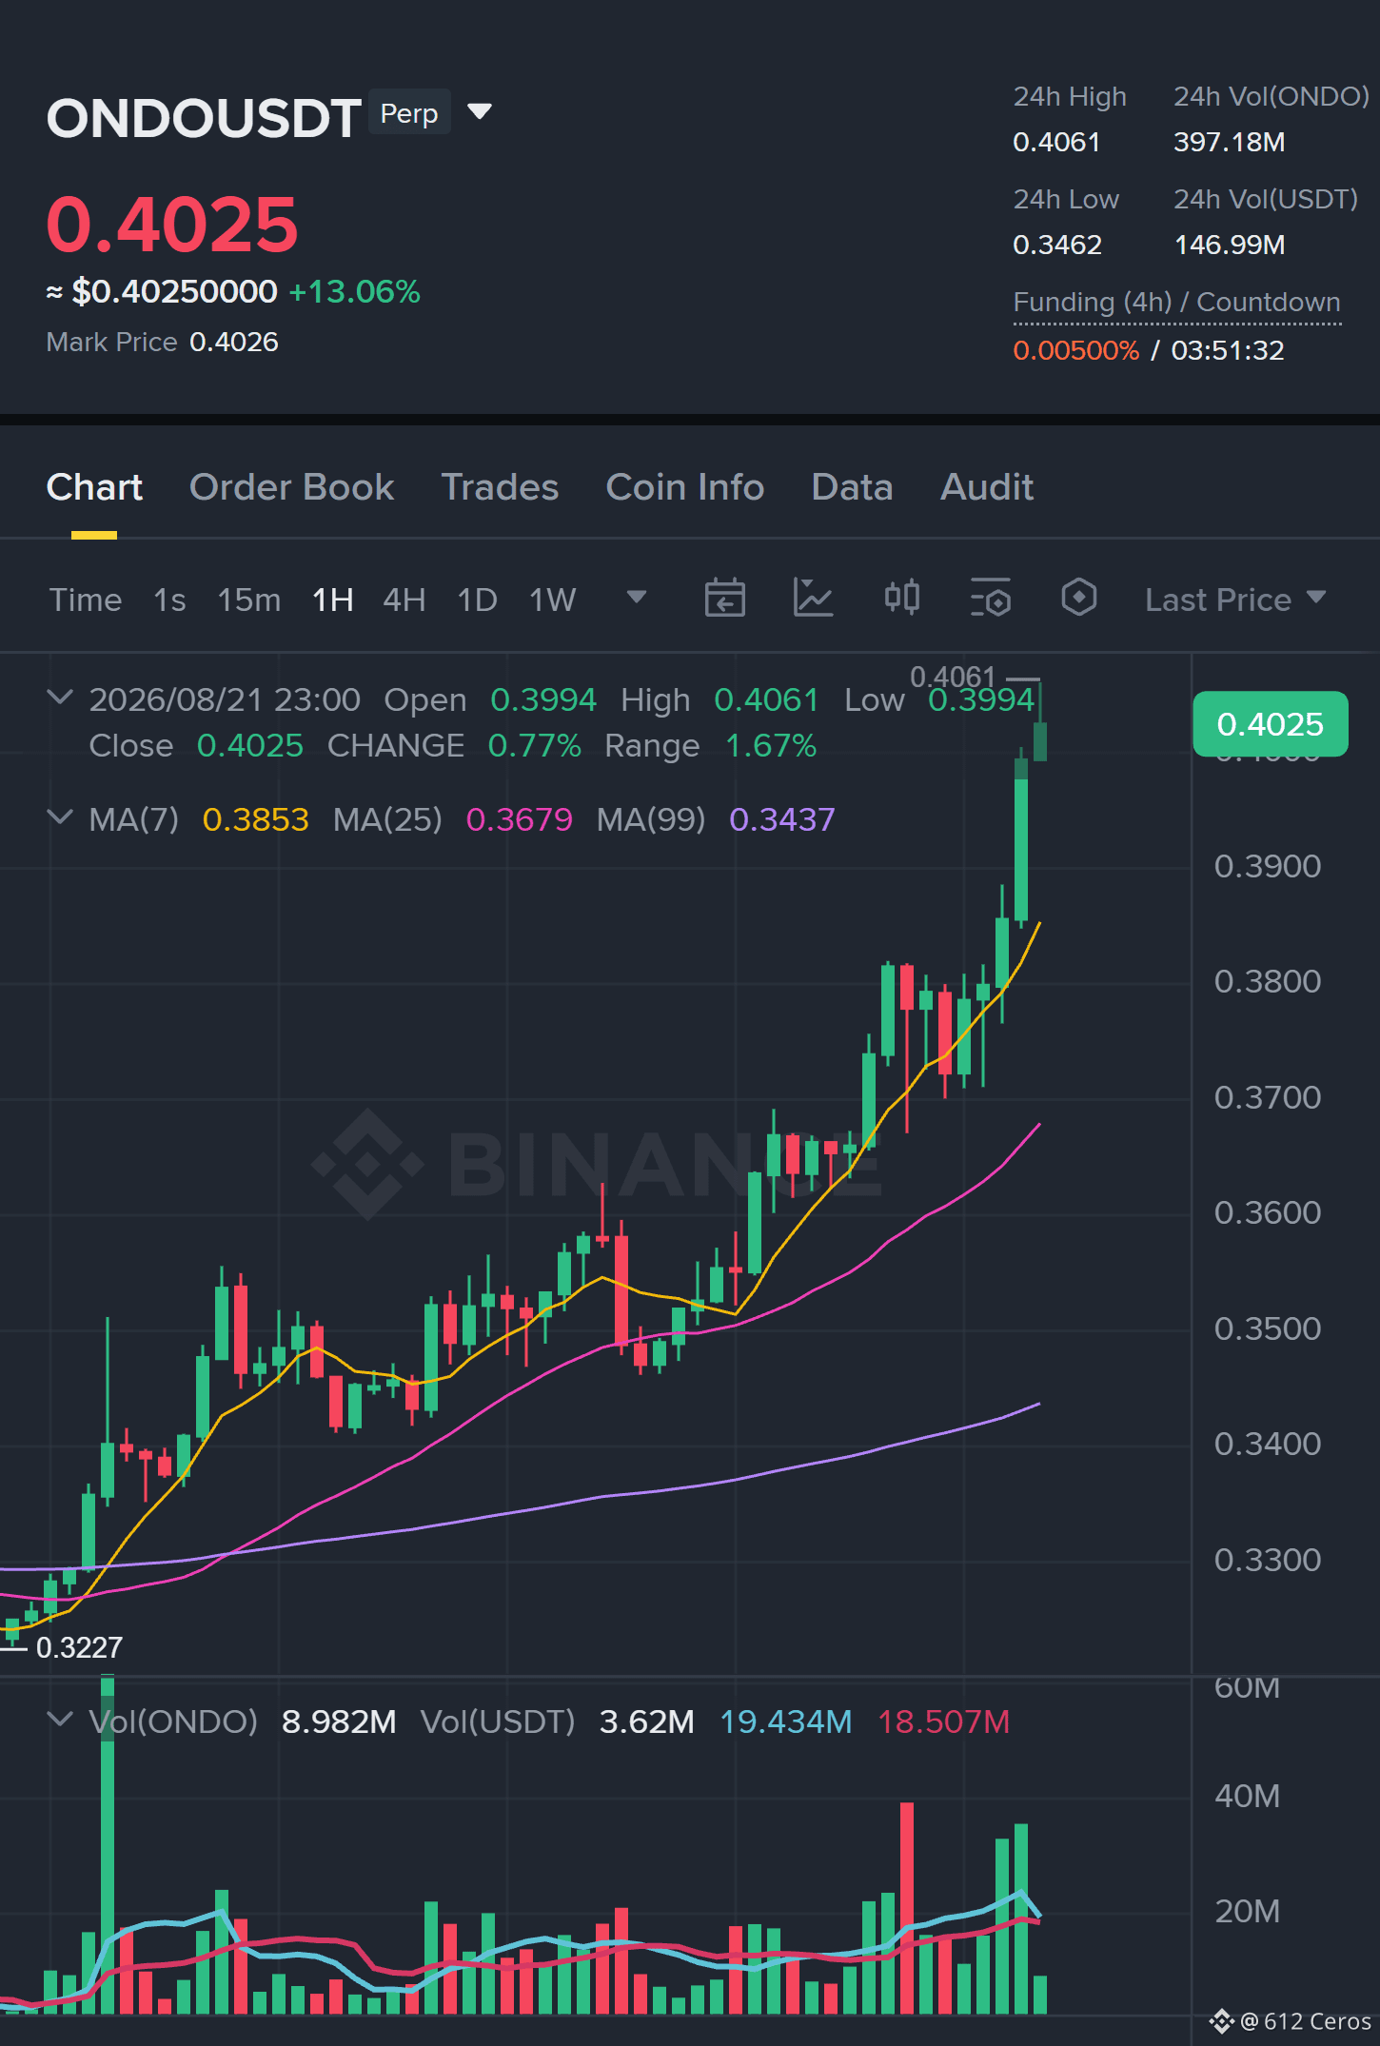Viewport: 1380px width, 2046px height.
Task: Switch to the Data tab
Action: click(852, 487)
